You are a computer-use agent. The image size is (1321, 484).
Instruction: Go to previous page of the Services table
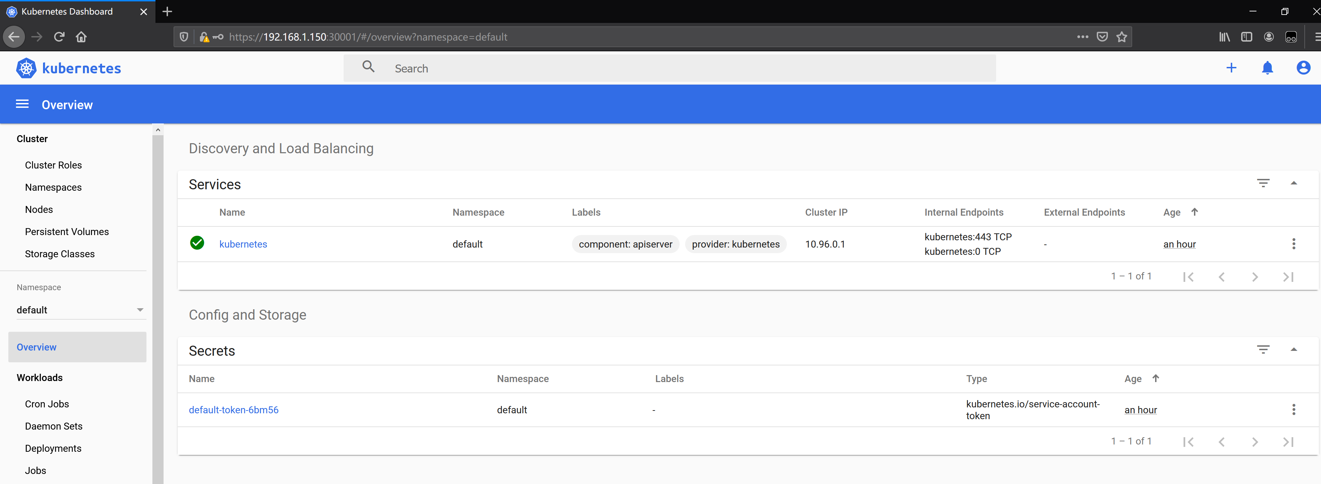(x=1221, y=277)
